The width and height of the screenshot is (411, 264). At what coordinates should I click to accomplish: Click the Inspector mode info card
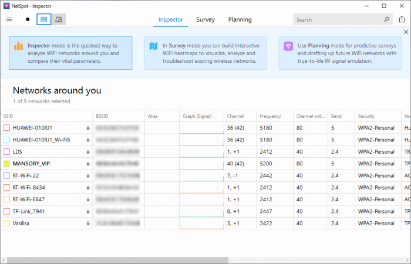[70, 53]
